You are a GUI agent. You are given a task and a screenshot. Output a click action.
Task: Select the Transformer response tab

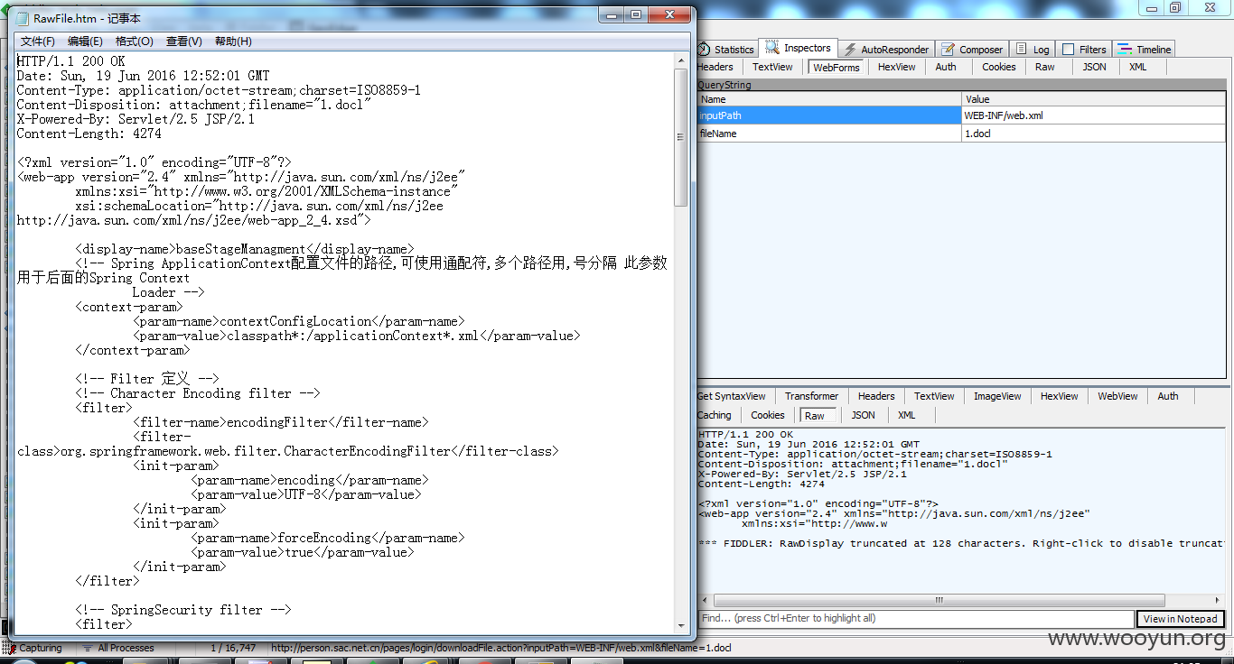(811, 396)
